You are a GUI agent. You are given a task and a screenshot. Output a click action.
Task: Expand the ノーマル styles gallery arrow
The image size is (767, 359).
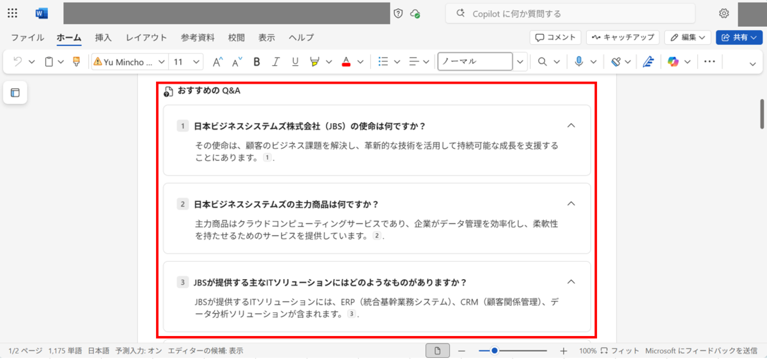[520, 62]
